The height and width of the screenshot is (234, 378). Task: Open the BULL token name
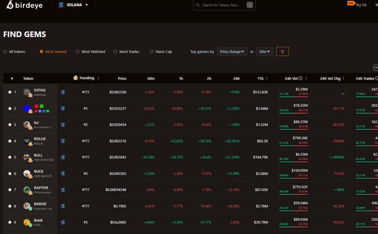pyautogui.click(x=38, y=155)
